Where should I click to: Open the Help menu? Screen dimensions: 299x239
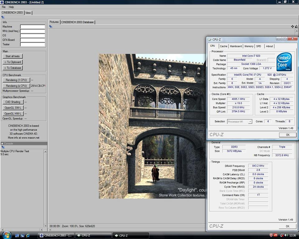point(11,7)
